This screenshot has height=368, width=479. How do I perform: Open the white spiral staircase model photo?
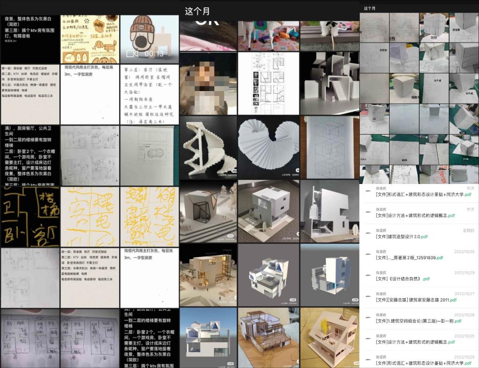pyautogui.click(x=208, y=147)
